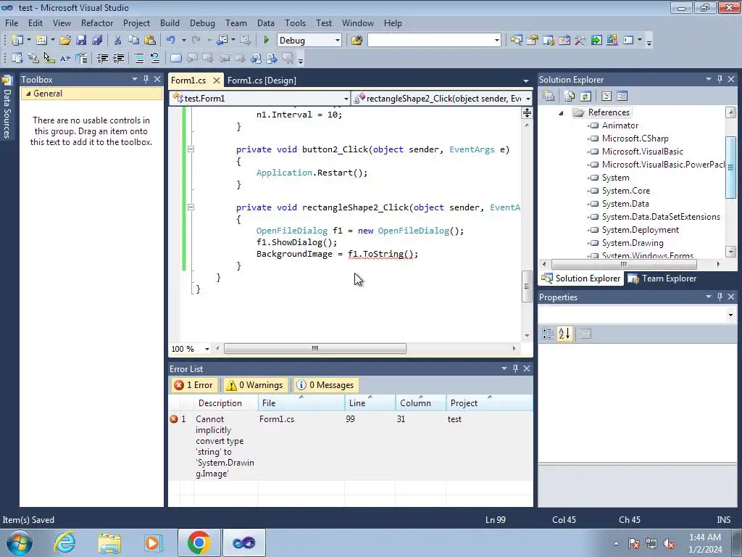Screen dimensions: 742x557
Task: Select the System.Drawing reference
Action: (x=632, y=243)
